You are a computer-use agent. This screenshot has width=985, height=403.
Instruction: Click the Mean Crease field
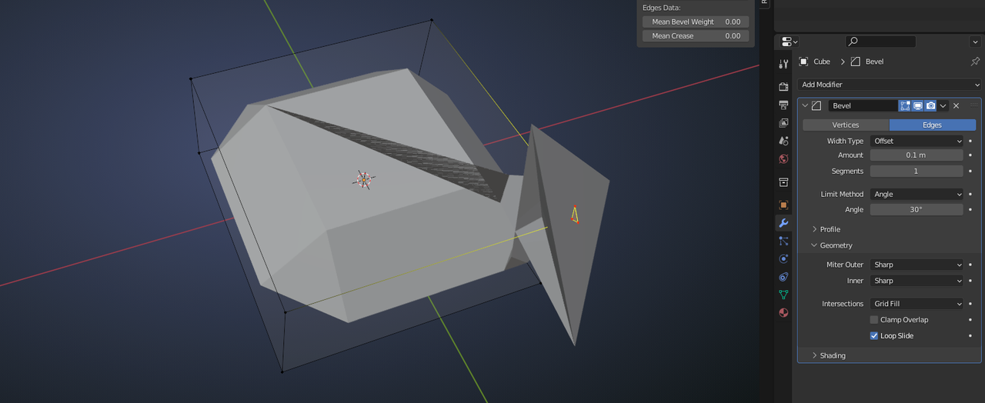click(x=696, y=36)
